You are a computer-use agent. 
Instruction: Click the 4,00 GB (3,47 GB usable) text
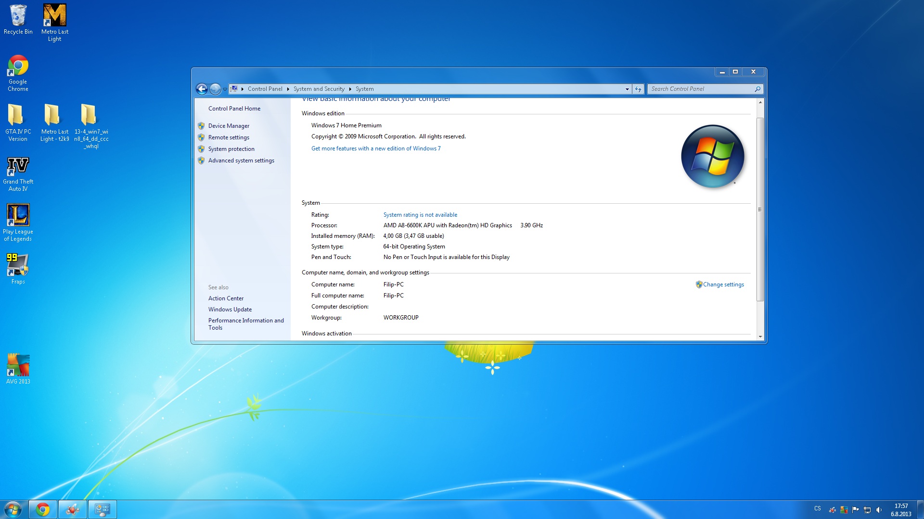pos(413,236)
